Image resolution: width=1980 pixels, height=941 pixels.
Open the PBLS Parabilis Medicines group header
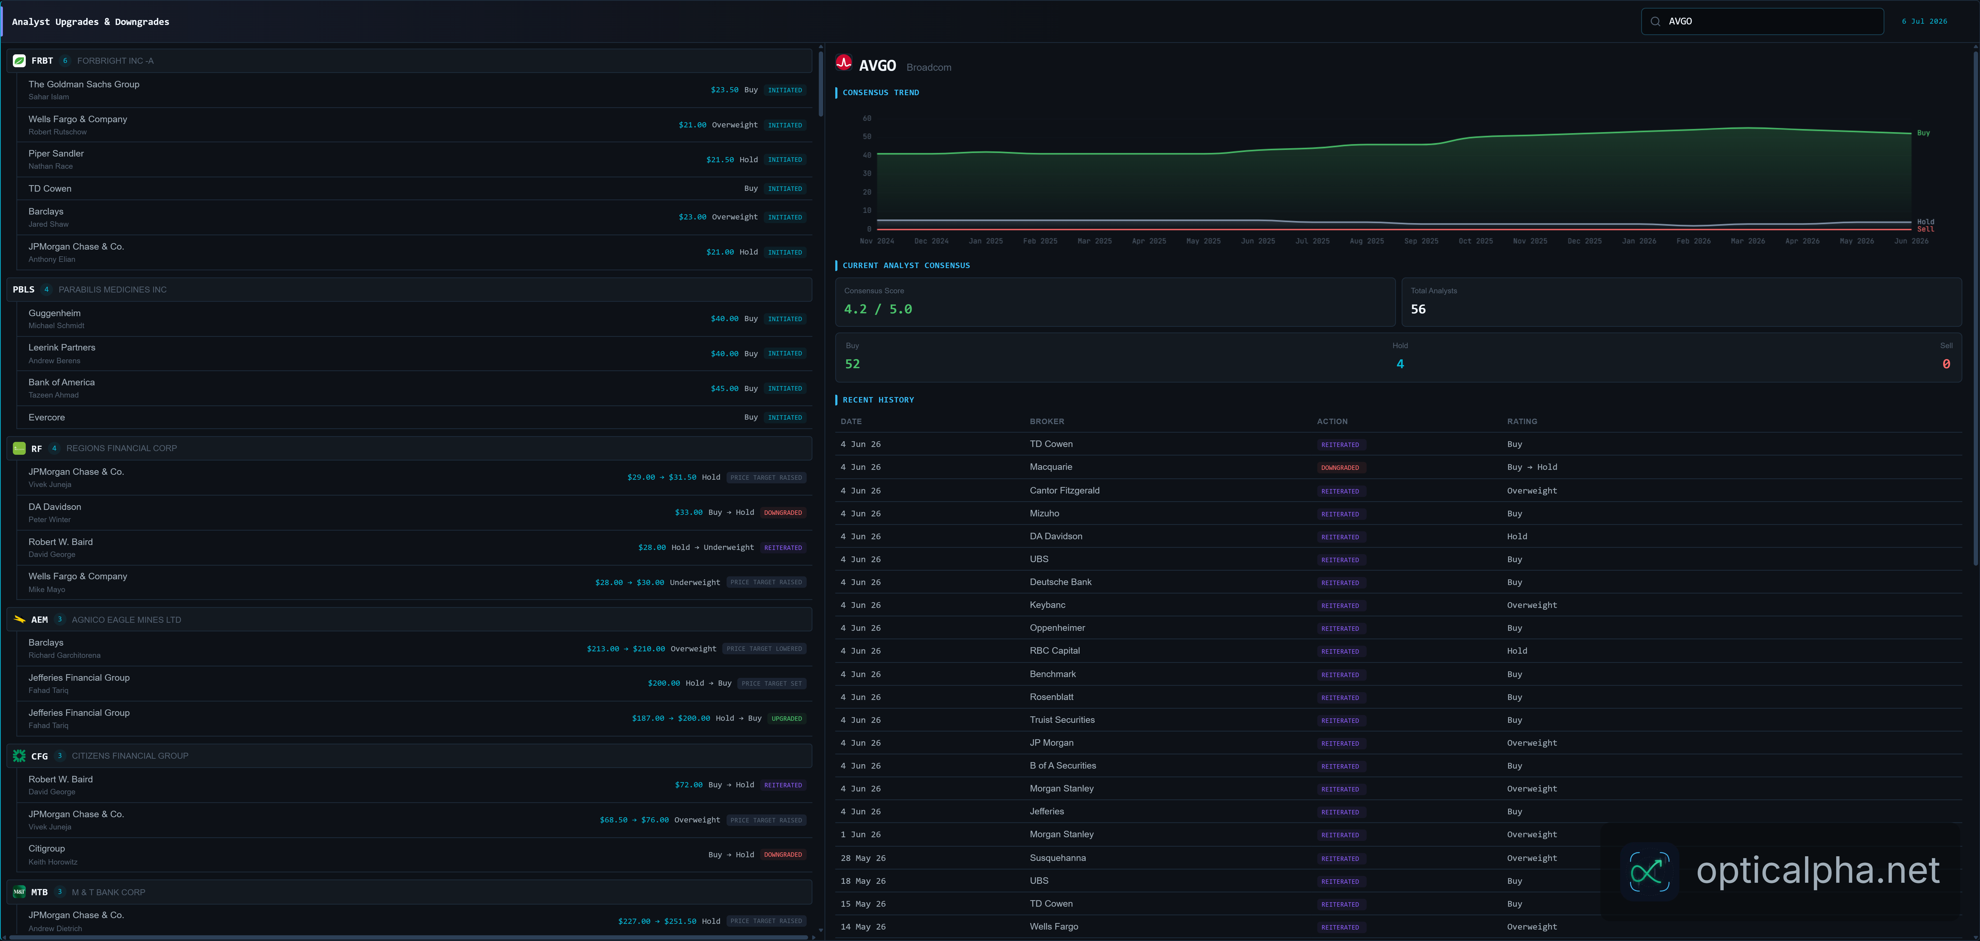point(409,290)
